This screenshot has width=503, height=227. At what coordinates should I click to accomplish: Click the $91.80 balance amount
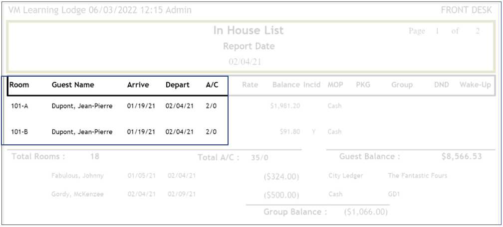tap(289, 132)
